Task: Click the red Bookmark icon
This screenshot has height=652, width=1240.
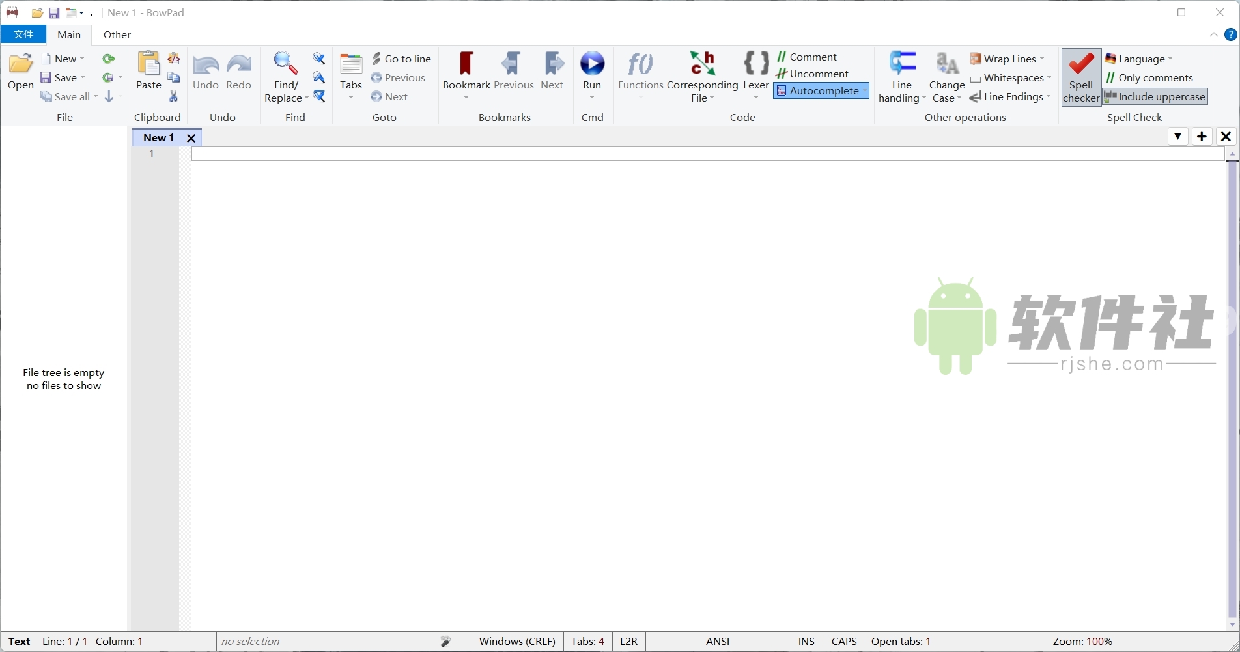Action: click(x=466, y=65)
